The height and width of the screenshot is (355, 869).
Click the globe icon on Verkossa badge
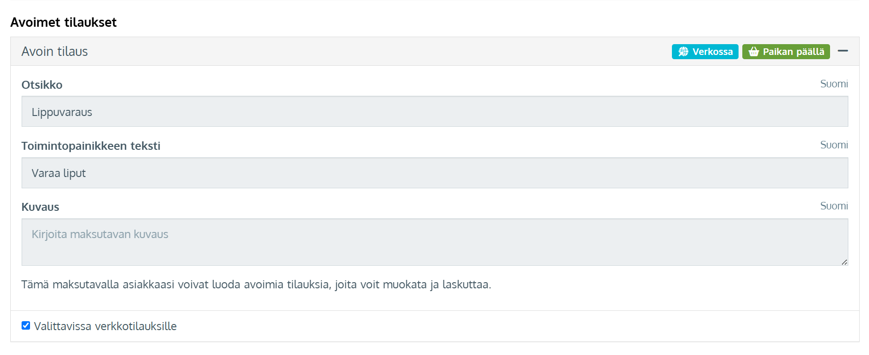tap(683, 52)
